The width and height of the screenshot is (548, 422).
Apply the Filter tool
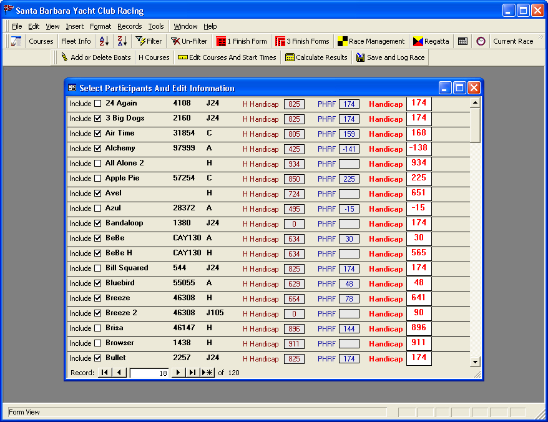coord(149,41)
